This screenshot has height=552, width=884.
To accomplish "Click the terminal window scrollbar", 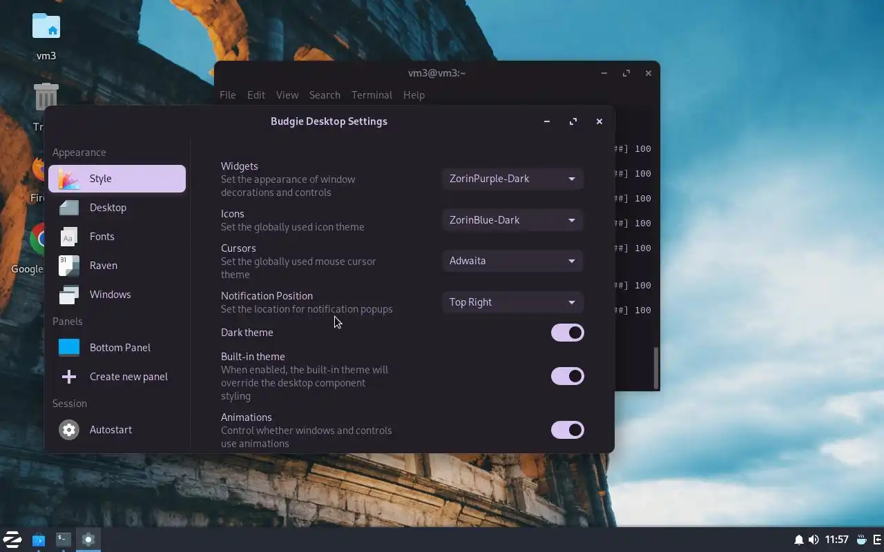I will coord(656,368).
